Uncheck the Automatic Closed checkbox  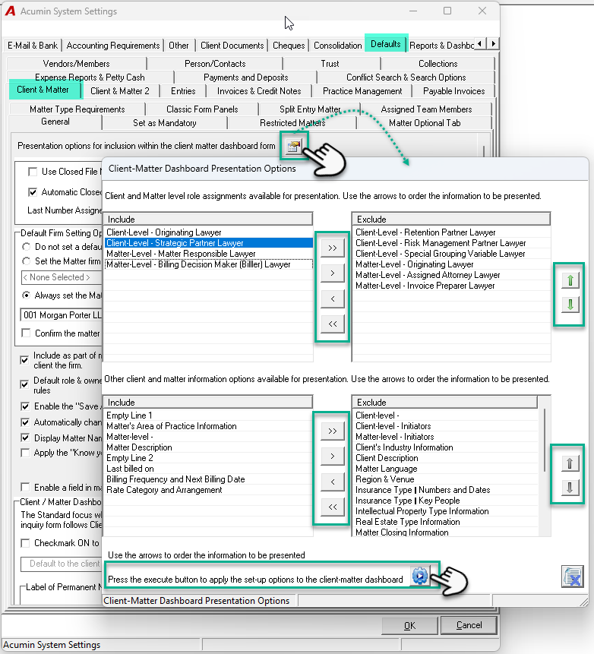pos(32,192)
